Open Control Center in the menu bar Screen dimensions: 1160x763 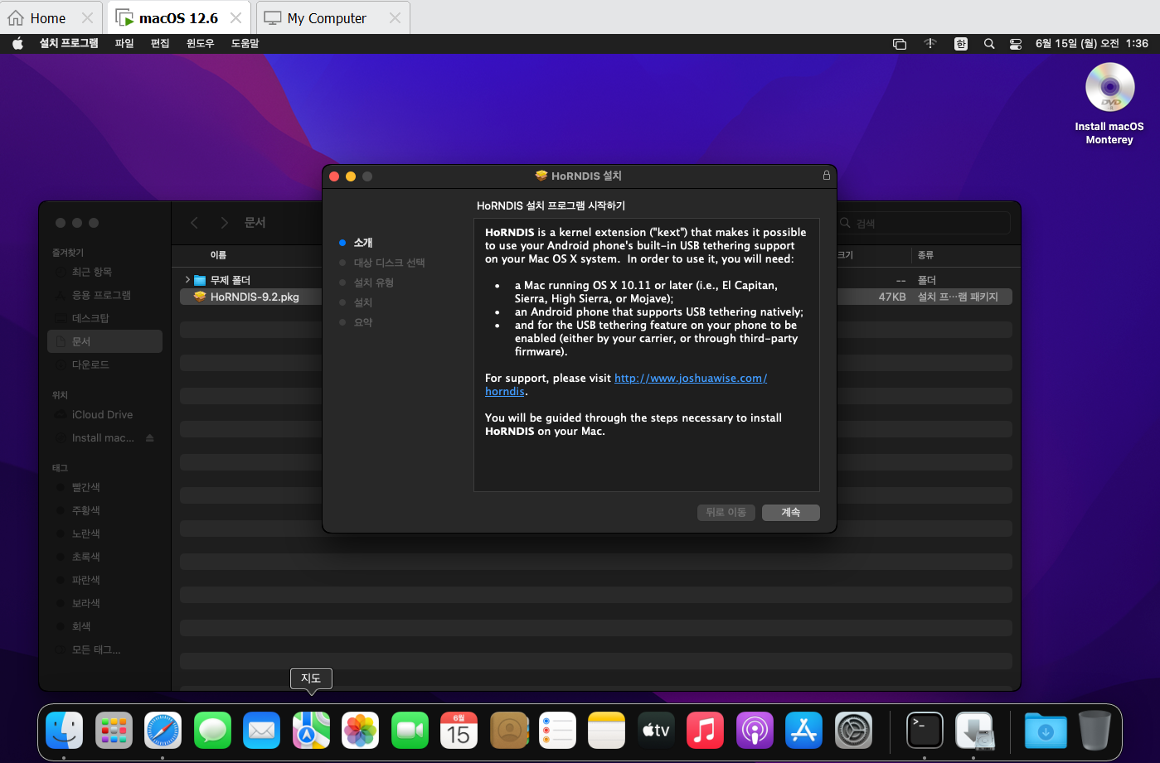(x=1016, y=44)
